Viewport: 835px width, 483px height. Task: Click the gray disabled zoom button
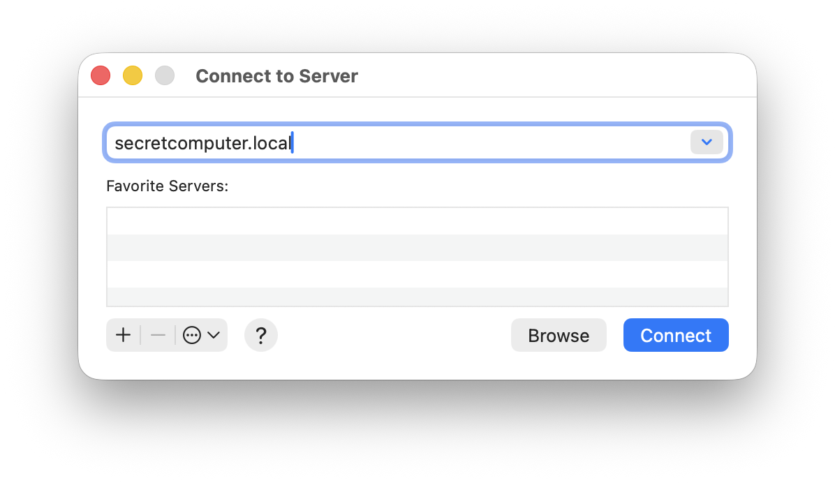click(165, 75)
